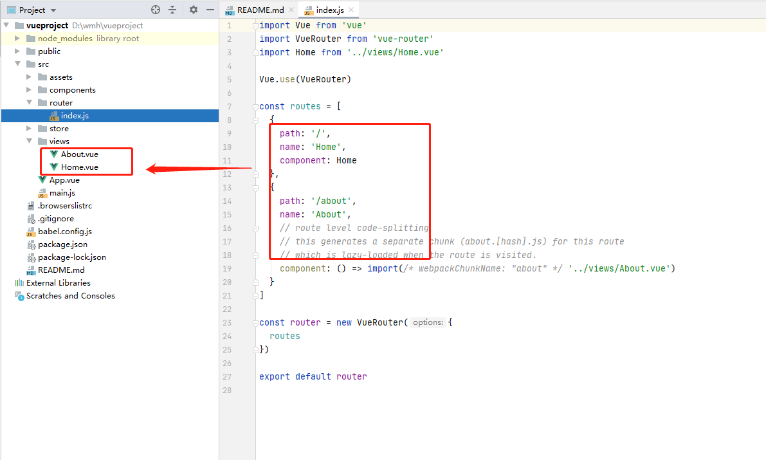766x460 pixels.
Task: Click the 'options:' parameter hint
Action: pyautogui.click(x=428, y=322)
